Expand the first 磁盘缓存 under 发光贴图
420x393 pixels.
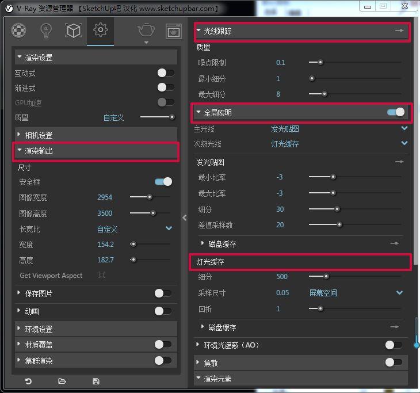(203, 243)
